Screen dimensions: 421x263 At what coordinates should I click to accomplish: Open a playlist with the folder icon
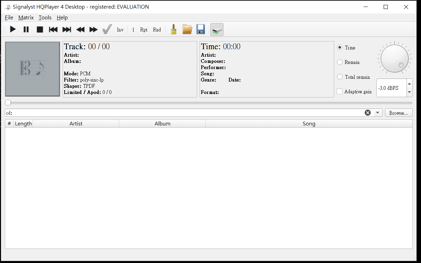[187, 29]
